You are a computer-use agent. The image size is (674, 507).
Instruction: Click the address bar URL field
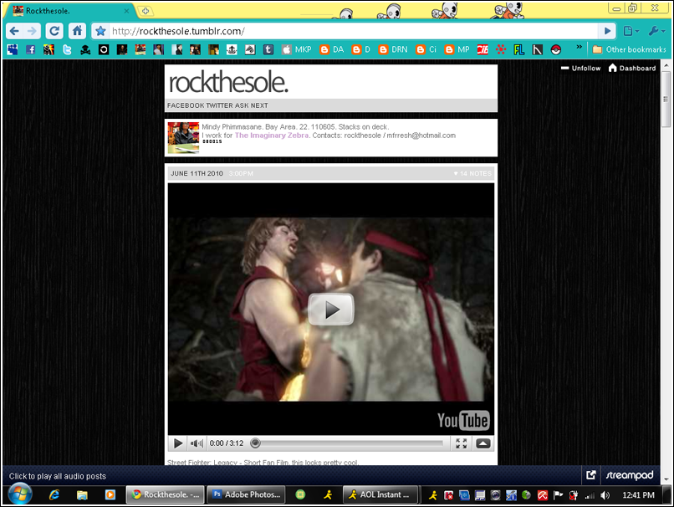click(x=351, y=31)
